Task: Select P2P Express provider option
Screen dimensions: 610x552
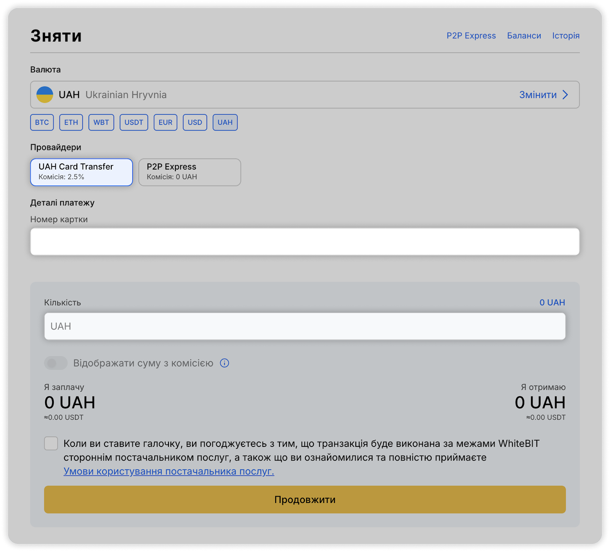Action: pyautogui.click(x=189, y=172)
